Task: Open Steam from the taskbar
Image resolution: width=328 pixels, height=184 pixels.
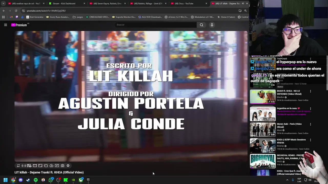Action: [x=28, y=180]
